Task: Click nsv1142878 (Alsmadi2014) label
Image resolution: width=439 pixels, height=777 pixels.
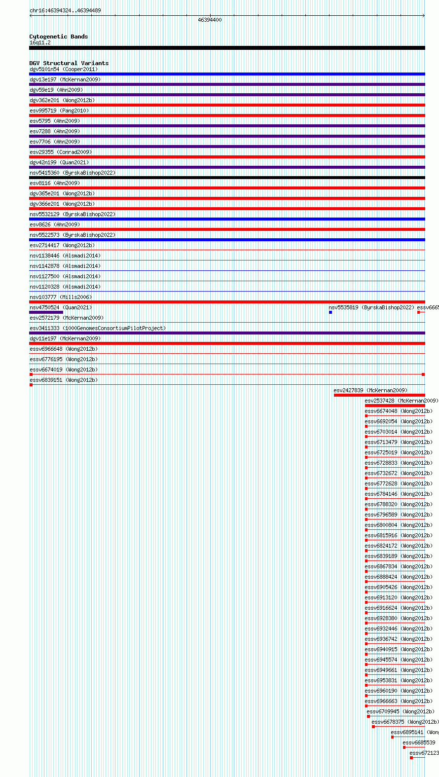Action: [x=65, y=266]
